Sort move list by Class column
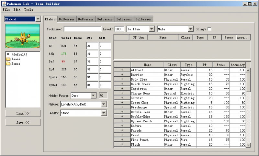Viewport: 259px width, 156px height. [172, 65]
